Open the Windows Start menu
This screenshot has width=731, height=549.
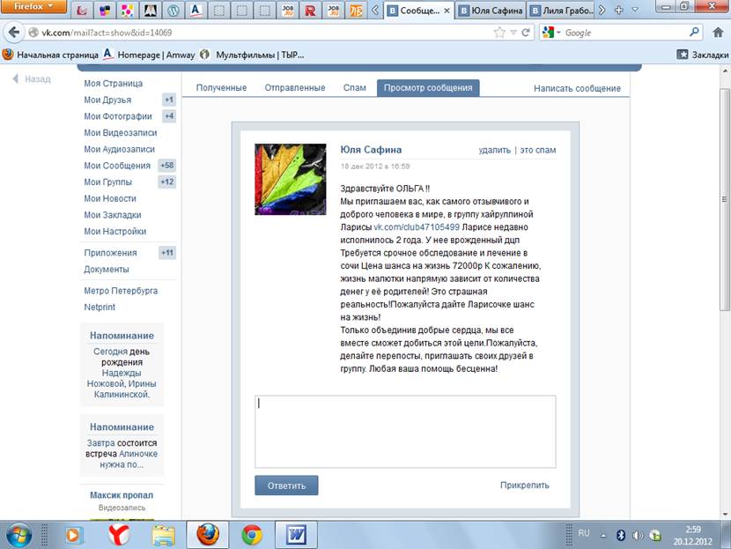click(x=19, y=535)
